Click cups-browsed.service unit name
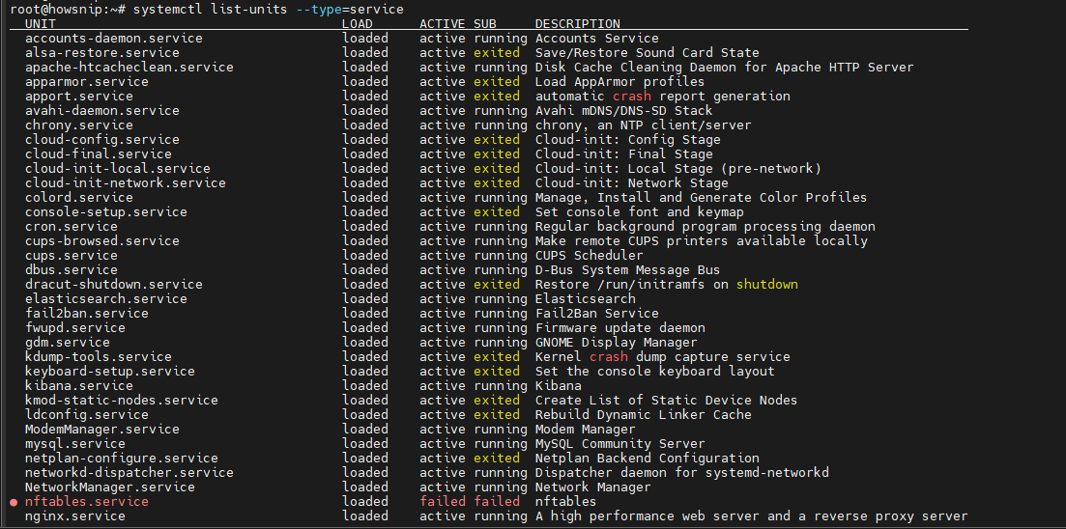The height and width of the screenshot is (529, 1066). pyautogui.click(x=102, y=241)
